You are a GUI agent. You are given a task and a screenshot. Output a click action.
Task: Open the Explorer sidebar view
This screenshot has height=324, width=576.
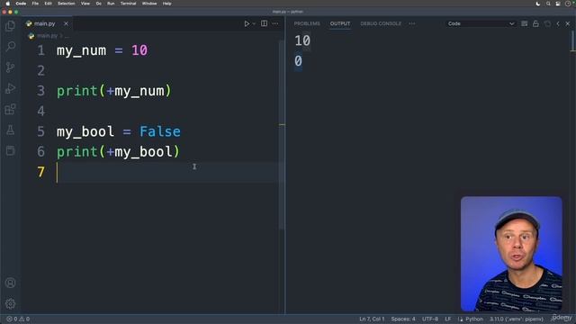(x=10, y=26)
